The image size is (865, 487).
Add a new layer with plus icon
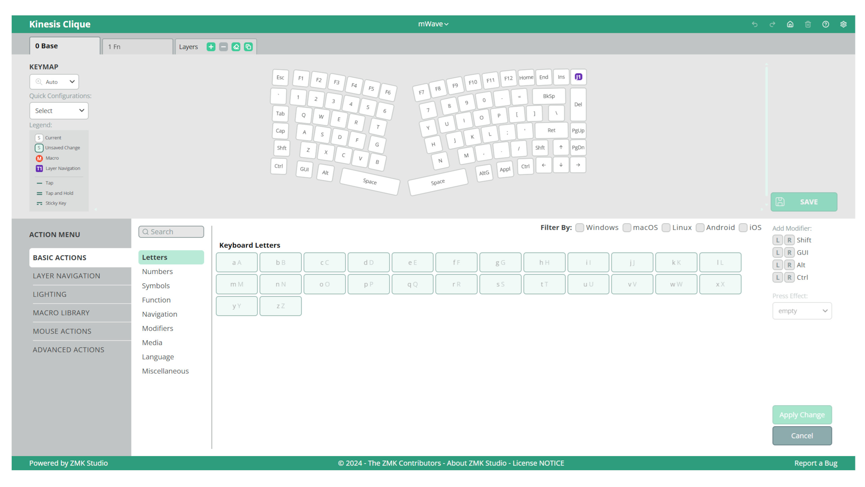(x=211, y=47)
